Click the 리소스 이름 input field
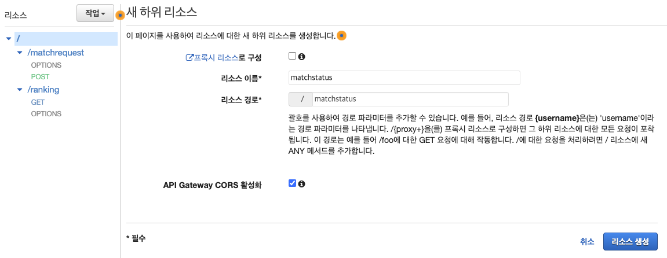 click(x=404, y=78)
